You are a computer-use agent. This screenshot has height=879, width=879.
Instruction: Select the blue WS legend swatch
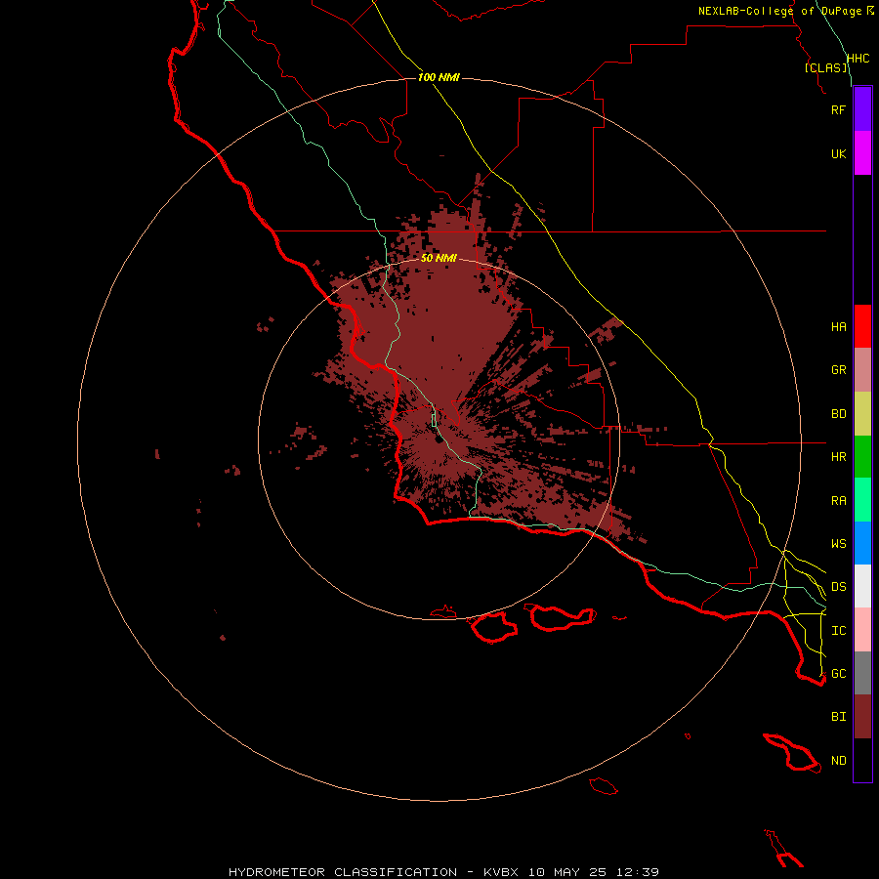[862, 543]
